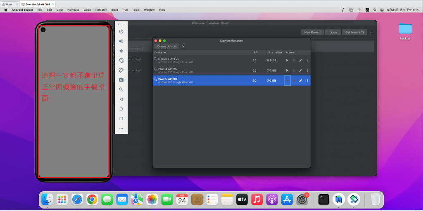Click Open button in Welcome window
Image resolution: width=423 pixels, height=211 pixels.
pyautogui.click(x=333, y=32)
